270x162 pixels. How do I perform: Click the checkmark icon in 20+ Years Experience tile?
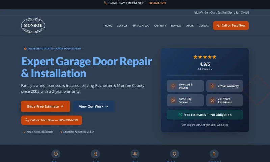pos(212,100)
